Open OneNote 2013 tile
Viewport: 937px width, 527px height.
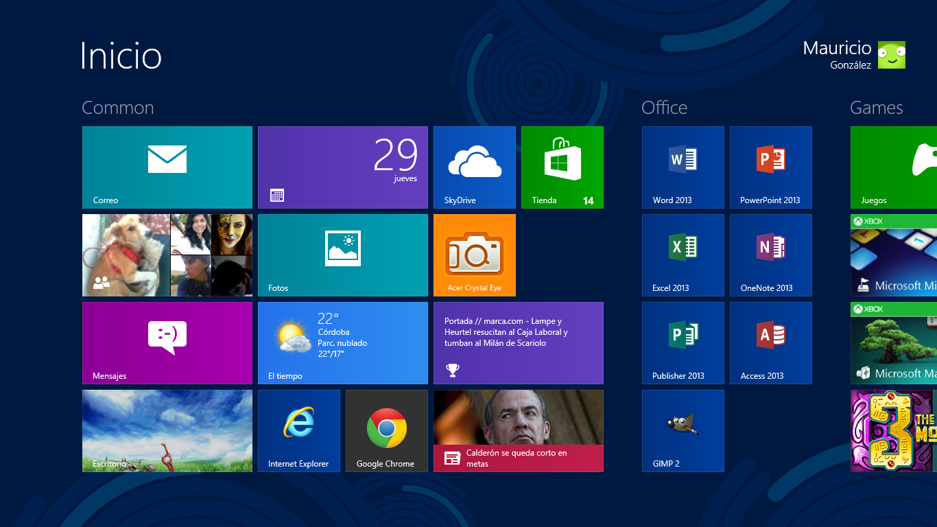point(770,255)
